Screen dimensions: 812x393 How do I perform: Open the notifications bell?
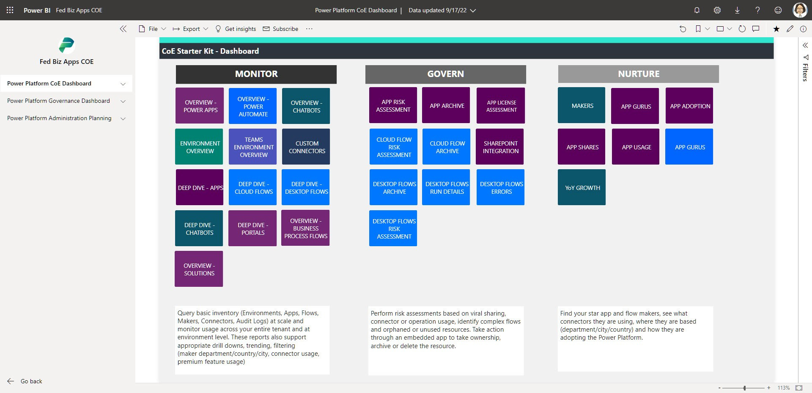point(697,10)
